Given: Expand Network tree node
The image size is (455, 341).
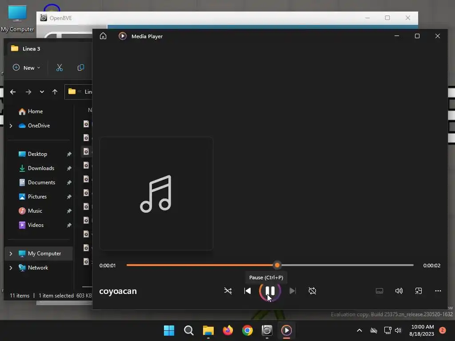Looking at the screenshot, I should [11, 268].
